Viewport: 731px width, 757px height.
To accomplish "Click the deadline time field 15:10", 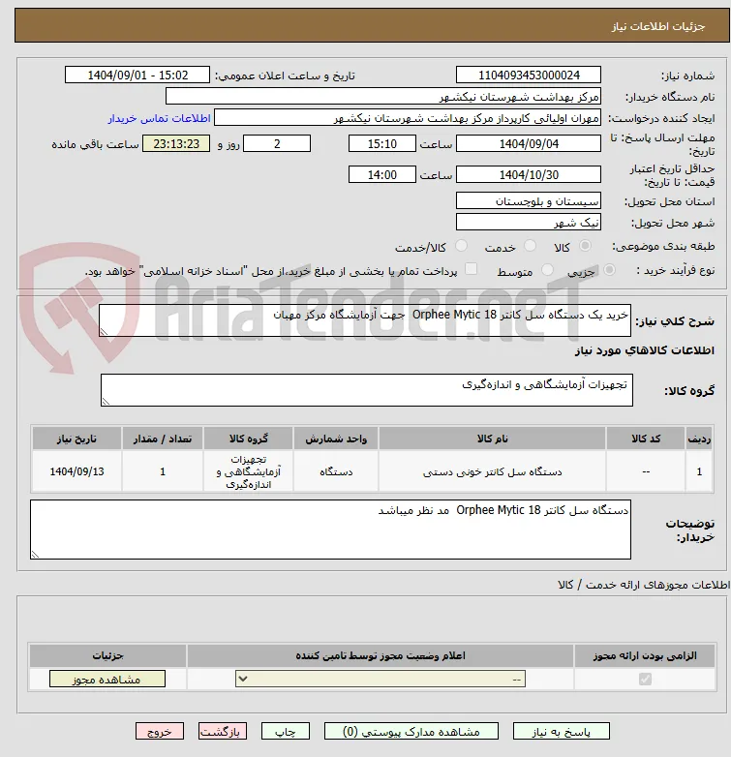I will (x=381, y=144).
